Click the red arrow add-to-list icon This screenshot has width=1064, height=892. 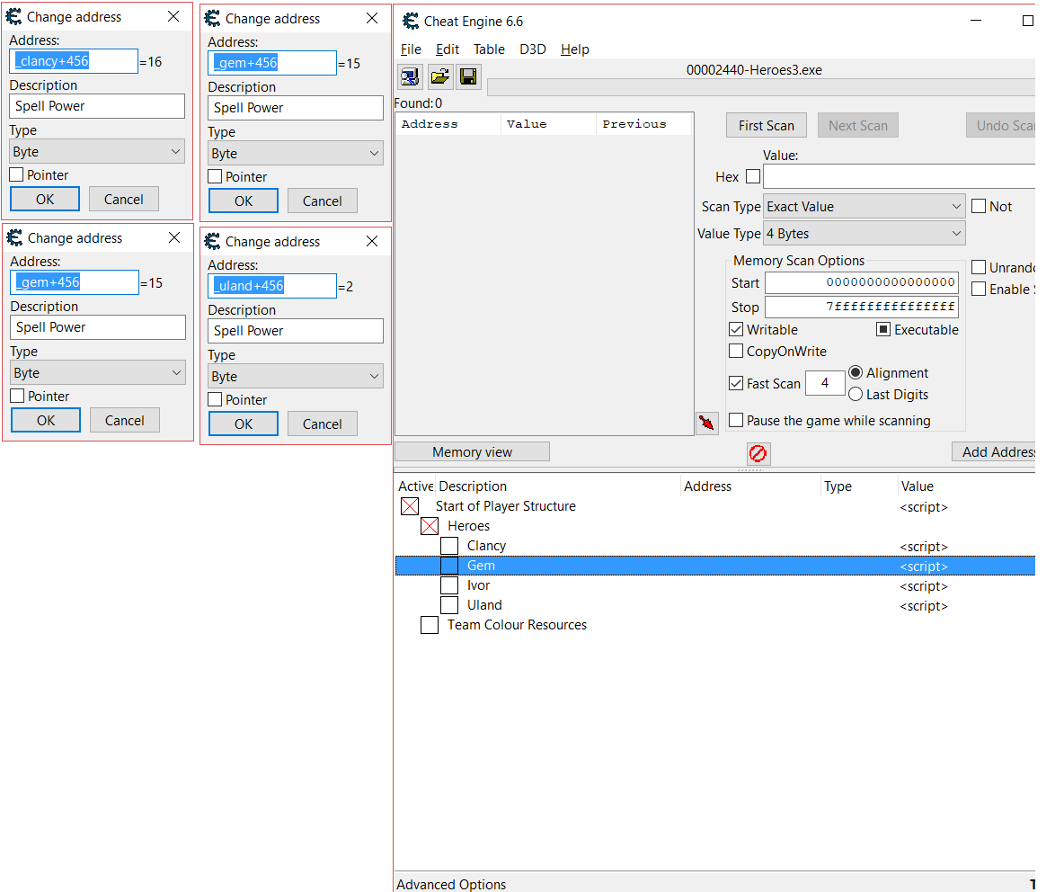point(707,423)
